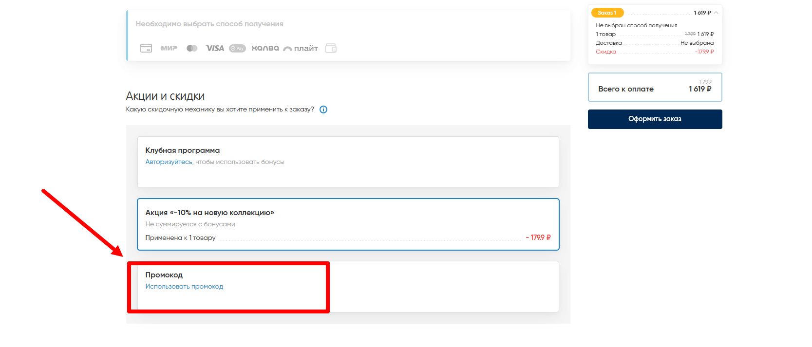812x347 pixels.
Task: Select the G Pay icon
Action: tap(237, 48)
